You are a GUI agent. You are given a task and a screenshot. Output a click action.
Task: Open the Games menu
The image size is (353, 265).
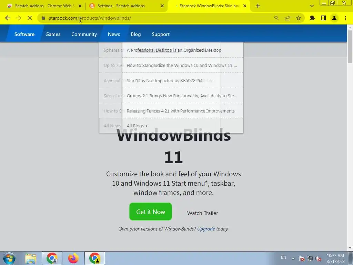[53, 34]
